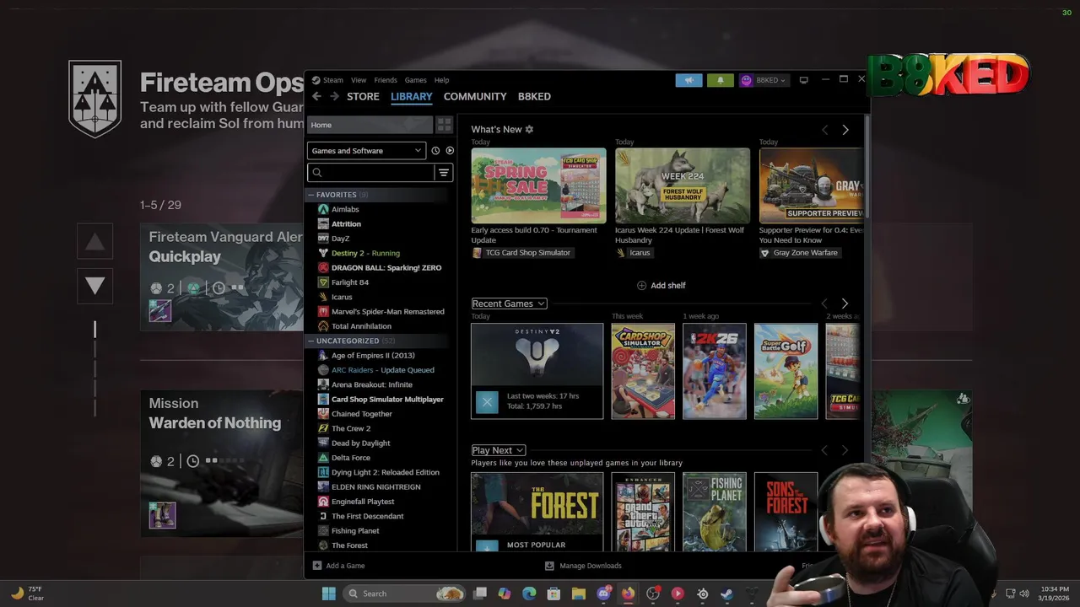Open File Explorer from the taskbar
Screen dimensions: 1080x607
579,594
